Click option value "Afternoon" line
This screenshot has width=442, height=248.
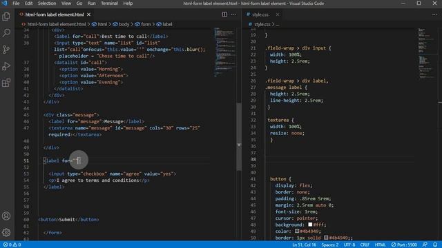(94, 76)
